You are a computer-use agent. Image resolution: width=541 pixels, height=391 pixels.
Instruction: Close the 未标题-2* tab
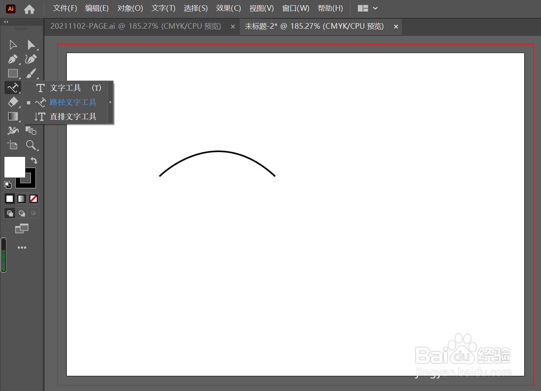396,27
